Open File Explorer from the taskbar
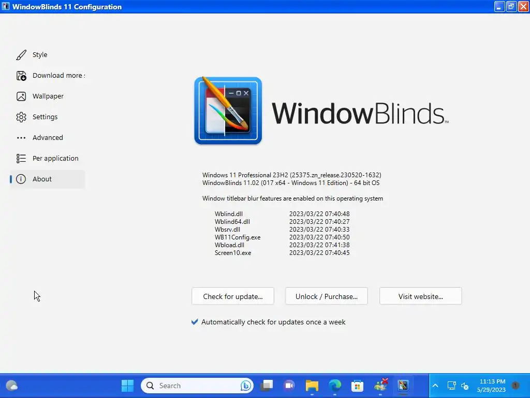This screenshot has width=530, height=398. tap(312, 386)
